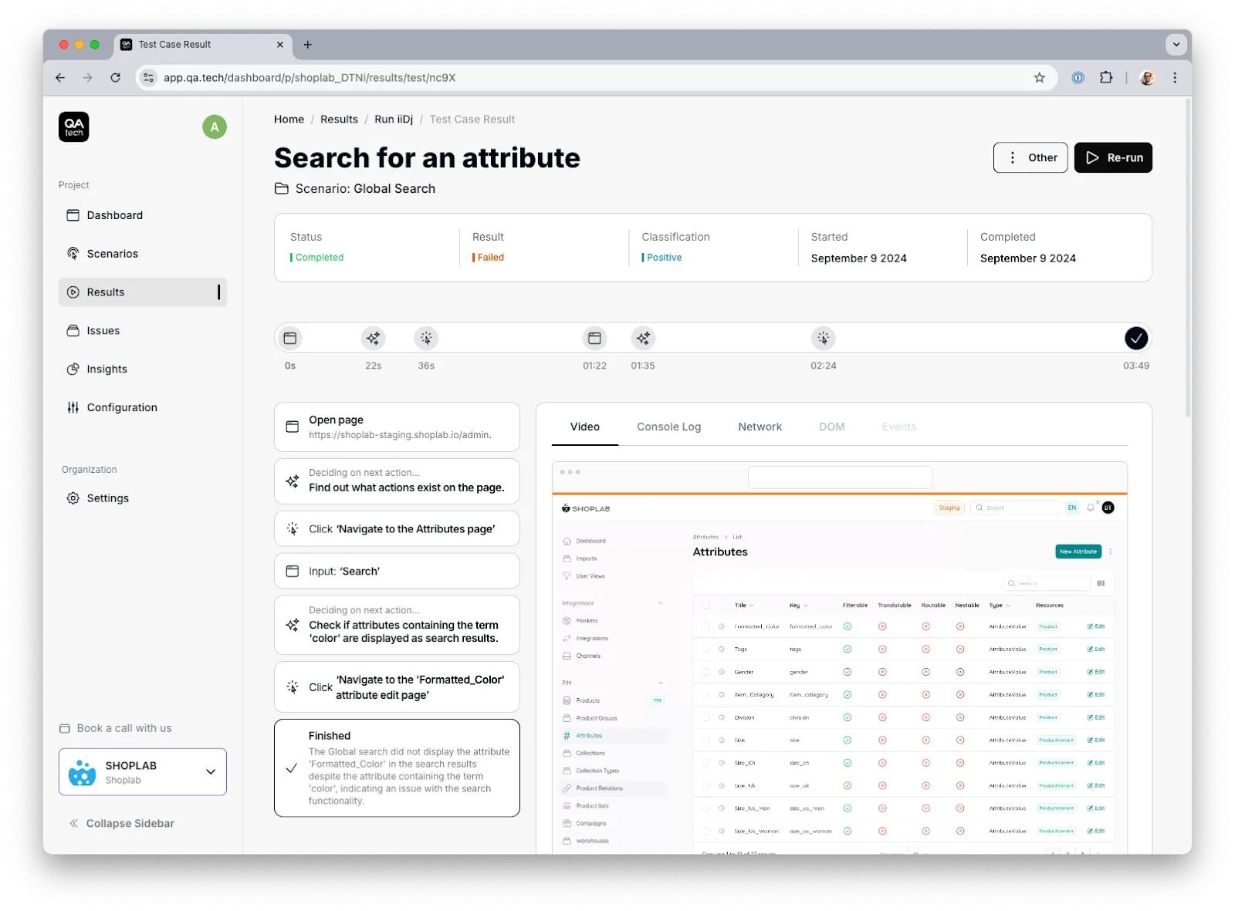Open the user avatar 'A' menu
1235x911 pixels.
pyautogui.click(x=215, y=127)
